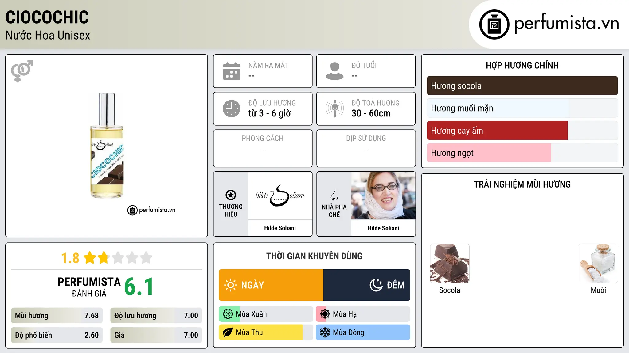Click the Độ lưu hương 7.00 score row

(x=156, y=316)
